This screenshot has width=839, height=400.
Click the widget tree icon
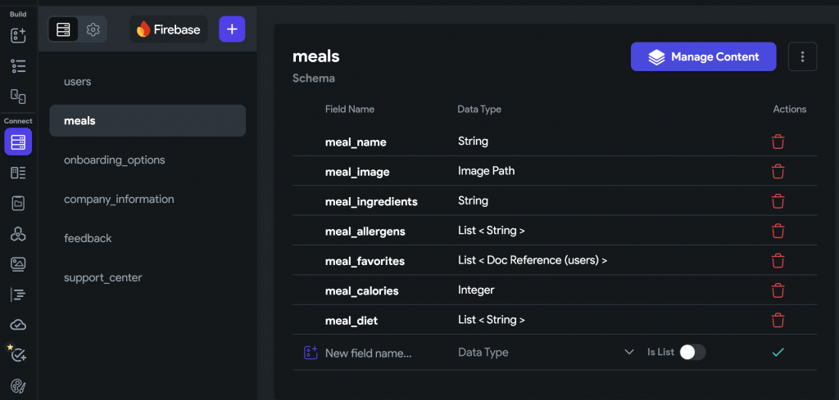(x=18, y=67)
